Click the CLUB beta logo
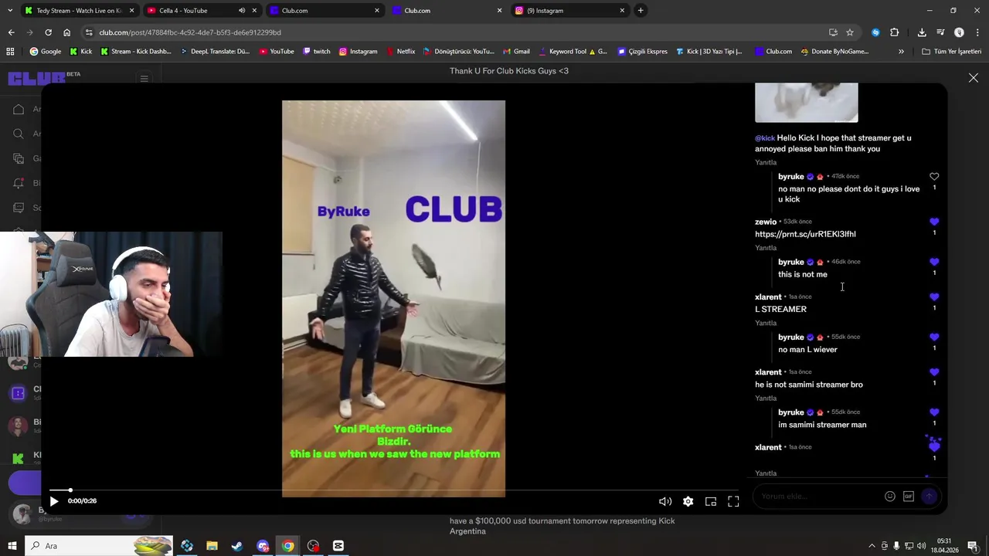The height and width of the screenshot is (556, 989). (x=43, y=78)
